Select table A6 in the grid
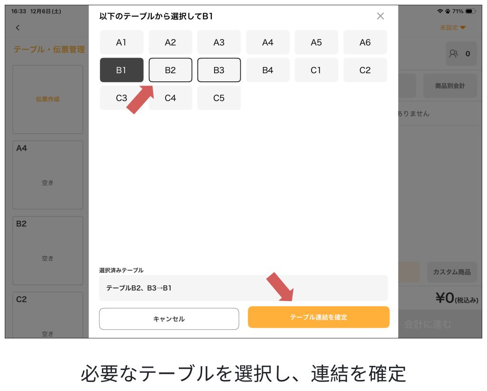Screen dimensions: 487x391 [x=365, y=42]
